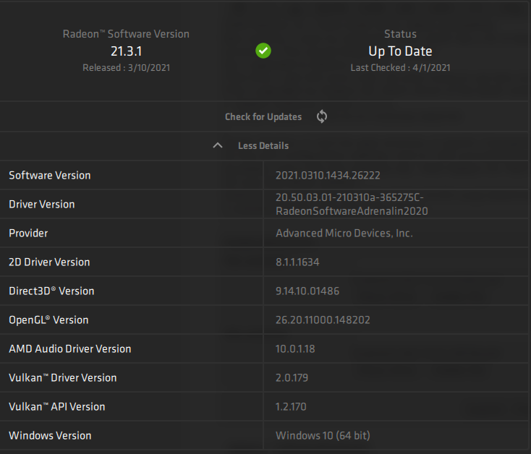Click the value 9.14.10.01486

(307, 291)
